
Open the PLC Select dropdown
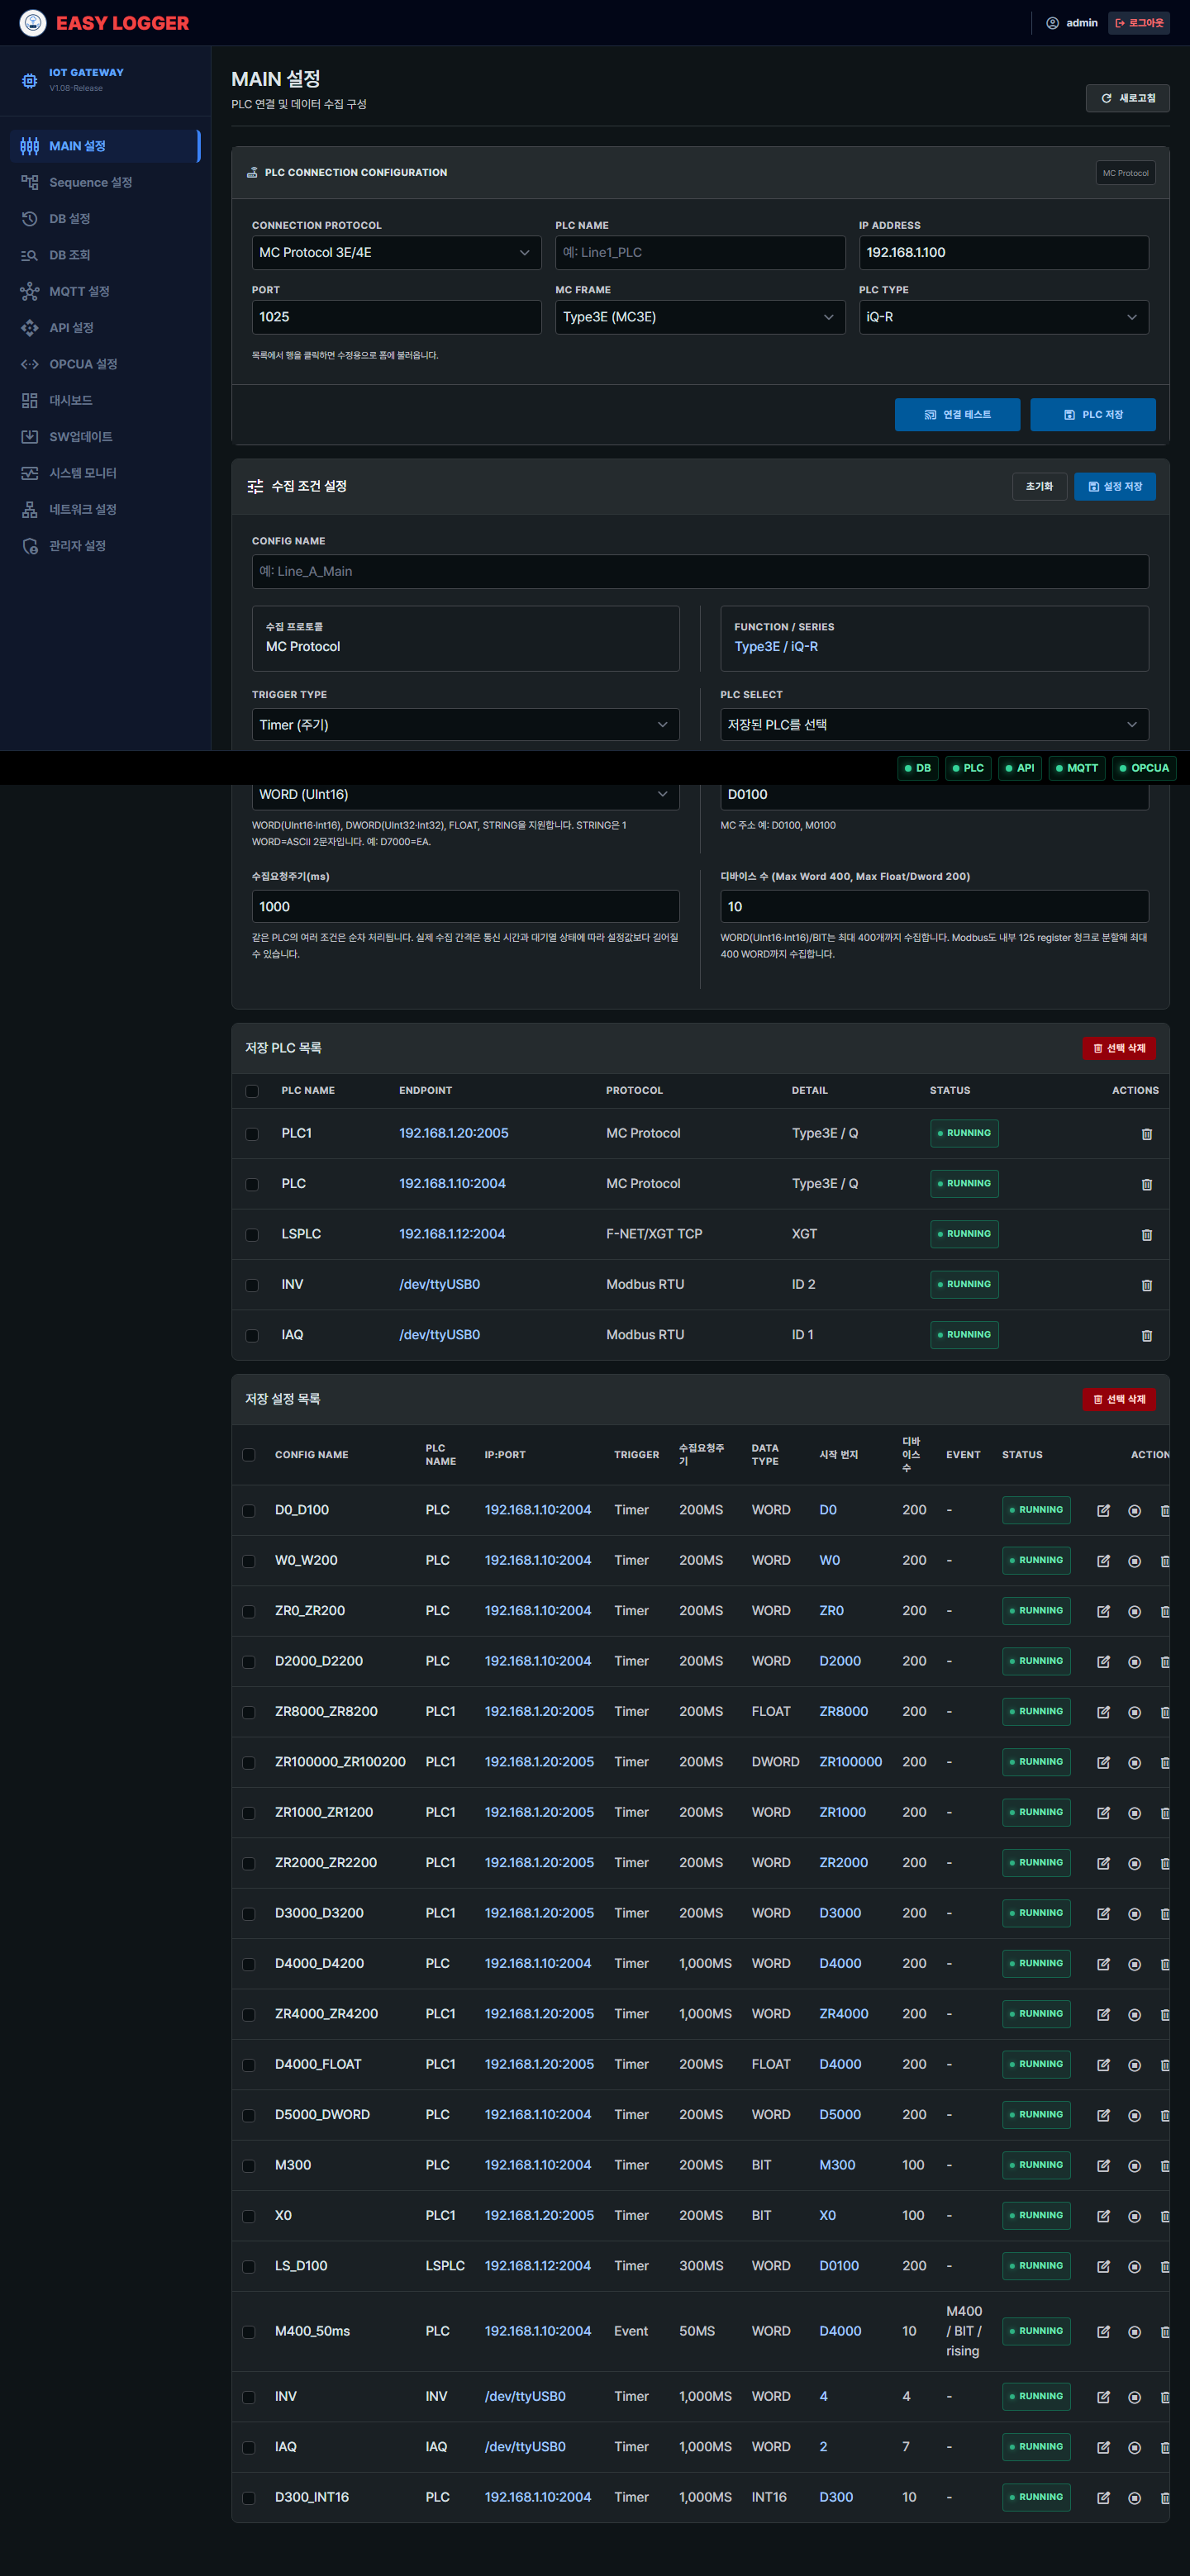934,725
